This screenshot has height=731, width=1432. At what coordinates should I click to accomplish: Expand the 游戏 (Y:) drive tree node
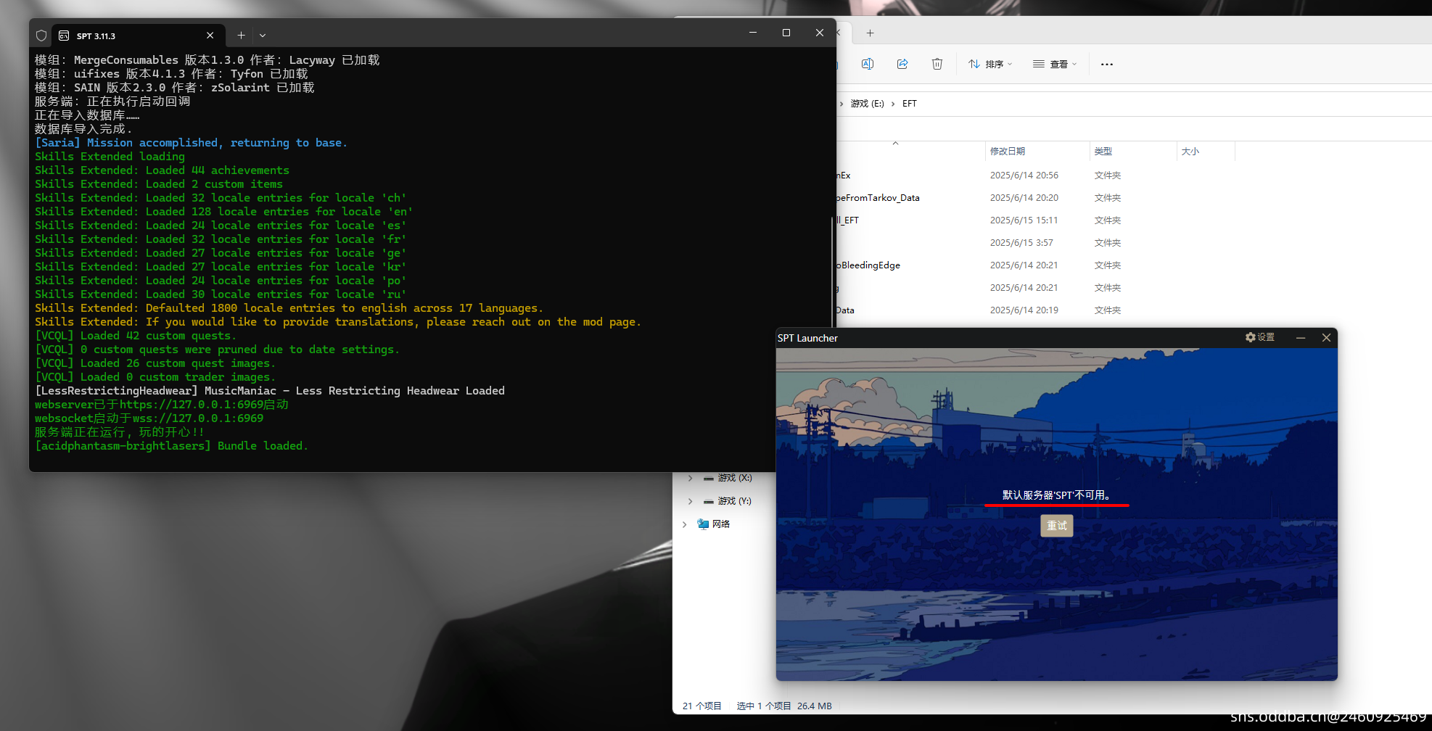(690, 501)
